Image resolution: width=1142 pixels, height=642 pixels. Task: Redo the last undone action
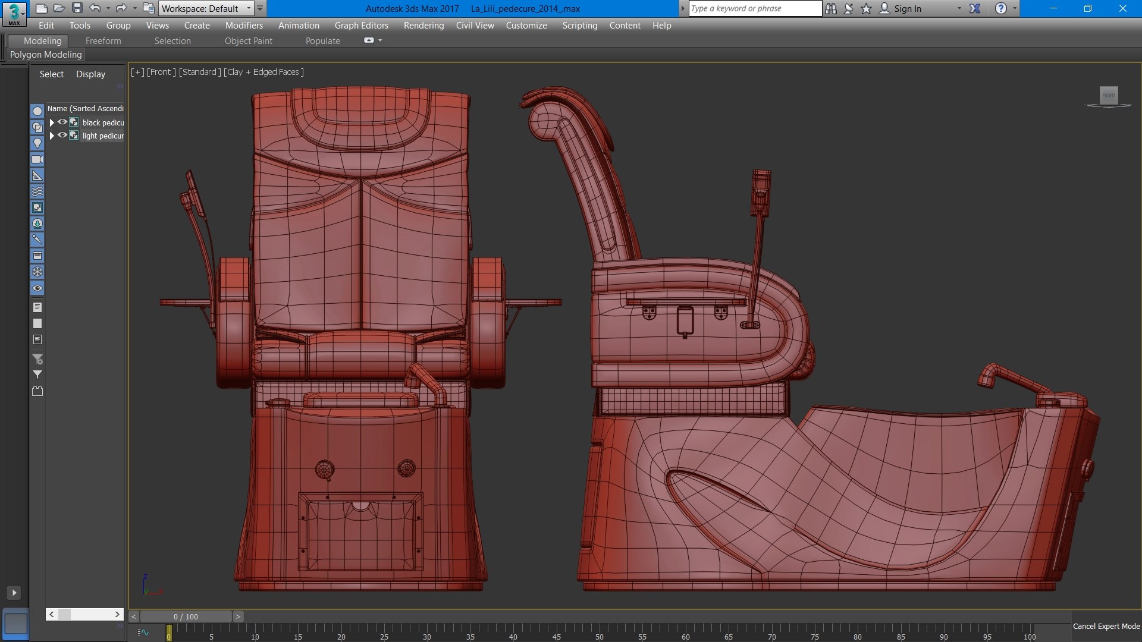click(x=121, y=8)
